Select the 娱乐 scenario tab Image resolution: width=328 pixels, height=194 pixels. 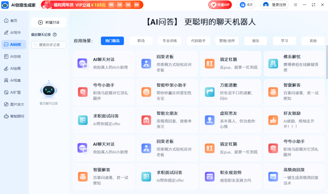(x=256, y=41)
